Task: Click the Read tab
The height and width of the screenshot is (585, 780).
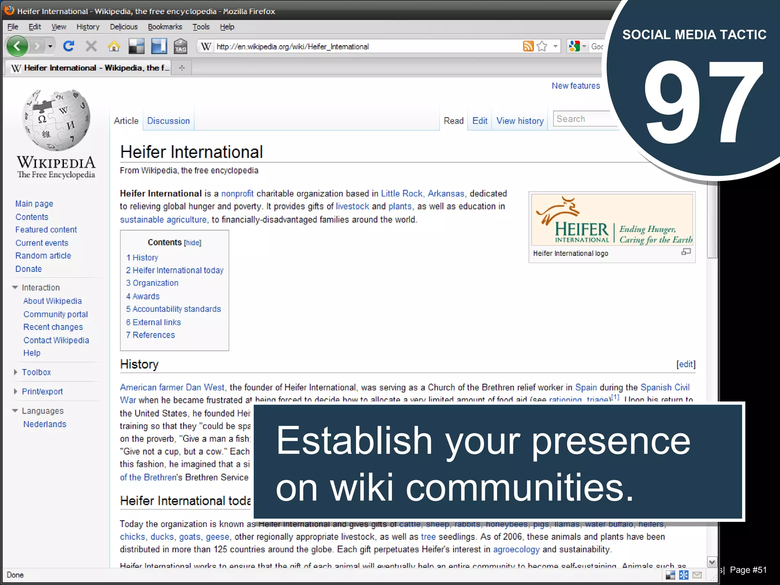Action: 454,121
